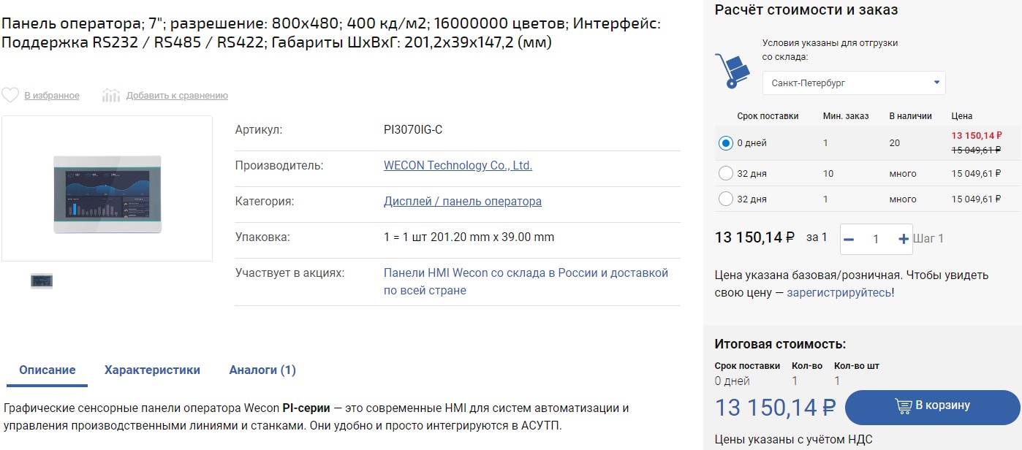Click the small product thumbnail image

pyautogui.click(x=42, y=281)
